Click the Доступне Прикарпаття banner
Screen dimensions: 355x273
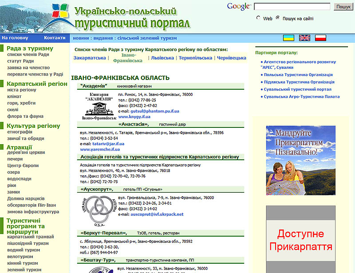coord(301,240)
